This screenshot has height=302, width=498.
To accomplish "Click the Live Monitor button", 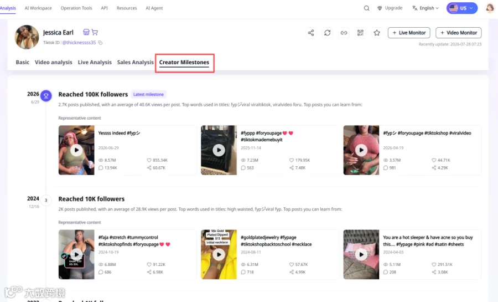I will tap(409, 33).
